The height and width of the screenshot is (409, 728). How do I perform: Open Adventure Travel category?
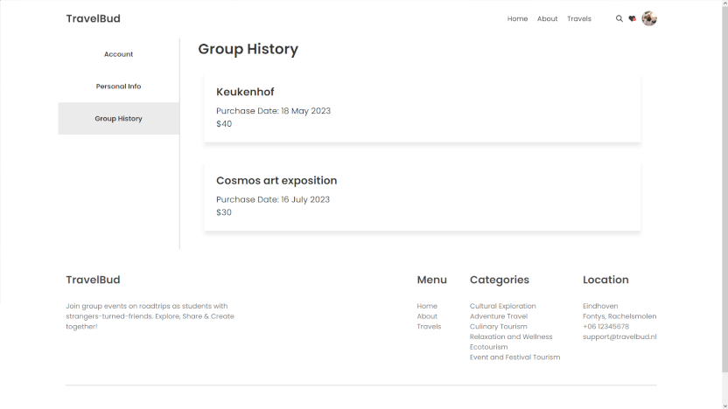click(498, 316)
